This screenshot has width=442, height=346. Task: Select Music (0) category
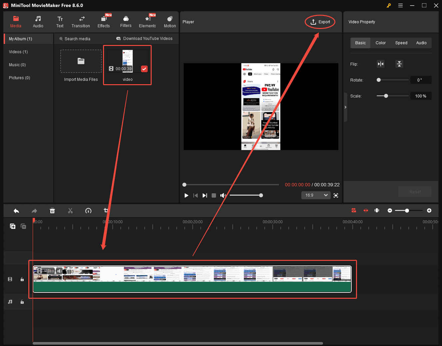point(17,65)
